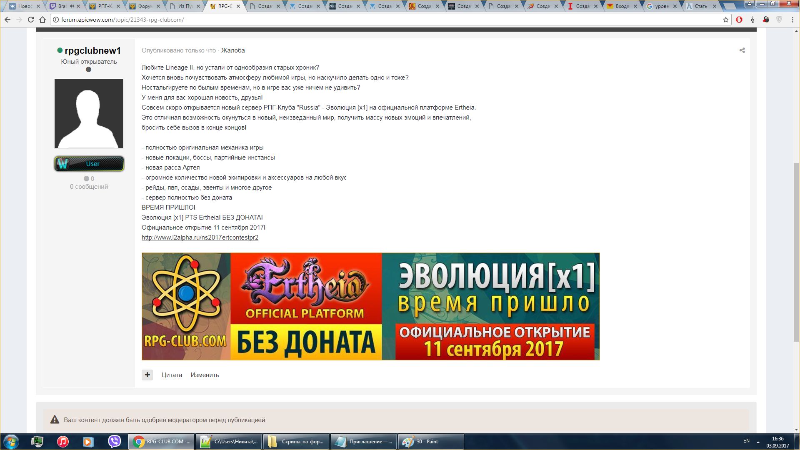
Task: Open the red dark-badge extension icon
Action: coord(766,20)
